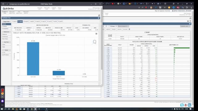Click the refresh icon in QuikStrike window
The height and width of the screenshot is (111, 198).
99,15
